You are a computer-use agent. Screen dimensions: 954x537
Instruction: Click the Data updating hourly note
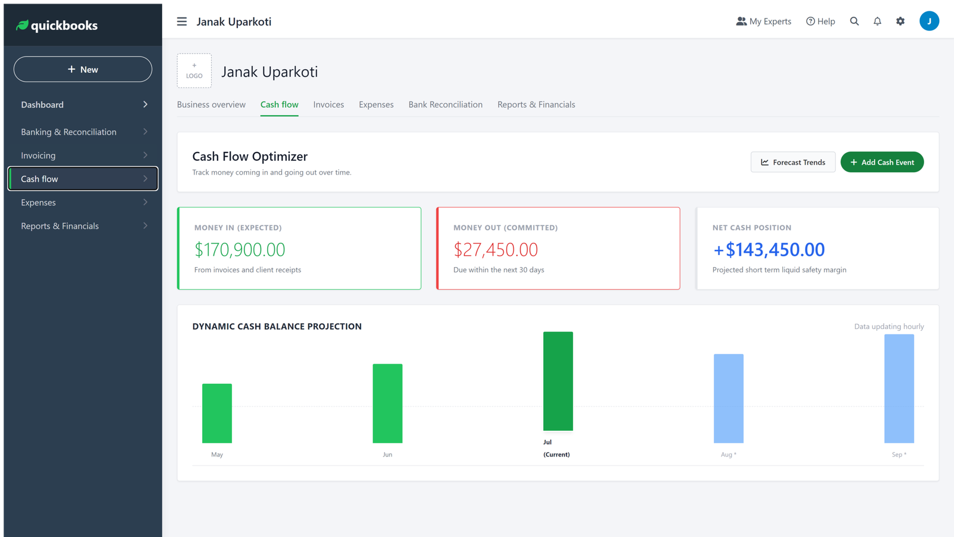pyautogui.click(x=889, y=327)
